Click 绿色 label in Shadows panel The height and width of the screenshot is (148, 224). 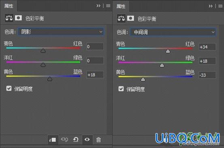coord(78,58)
